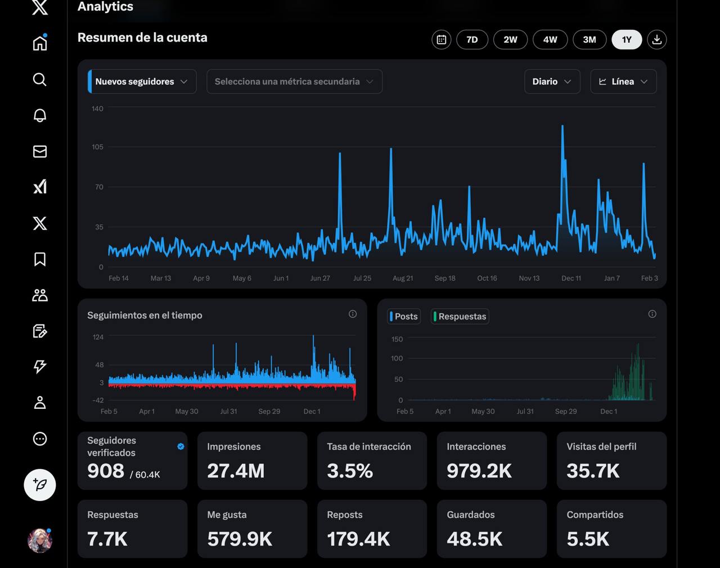Screen dimensions: 720x568
Task: Open Guardados metric card
Action: point(492,529)
